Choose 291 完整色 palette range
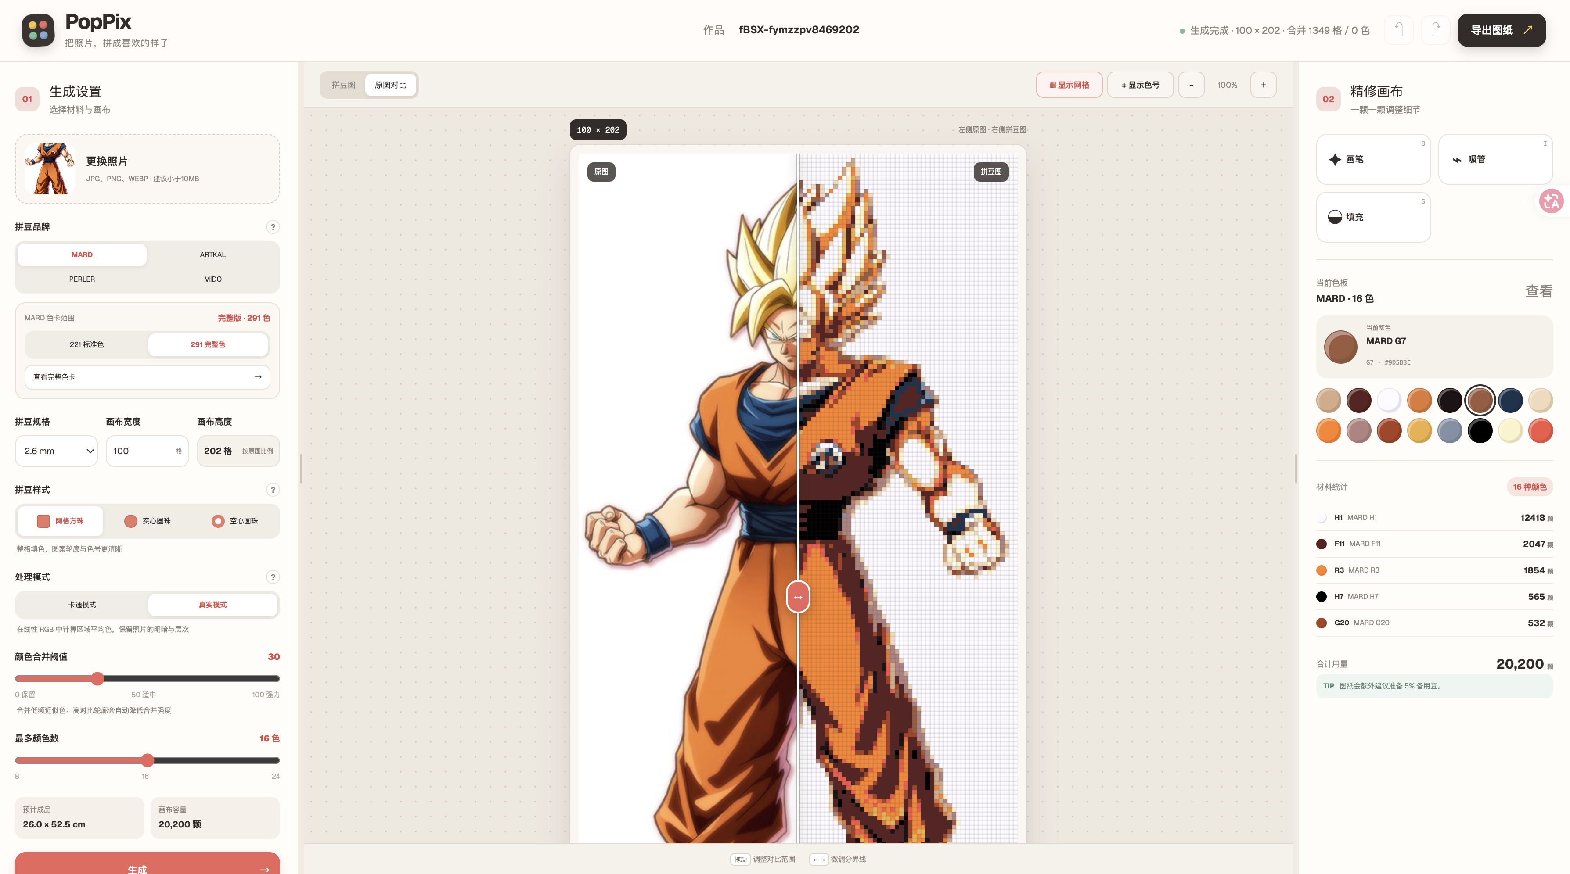The image size is (1570, 874). (x=208, y=344)
